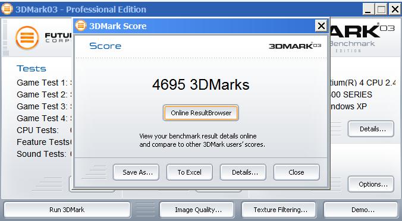Click the "Game Test 2:" row
The image size is (402, 221).
[45, 94]
